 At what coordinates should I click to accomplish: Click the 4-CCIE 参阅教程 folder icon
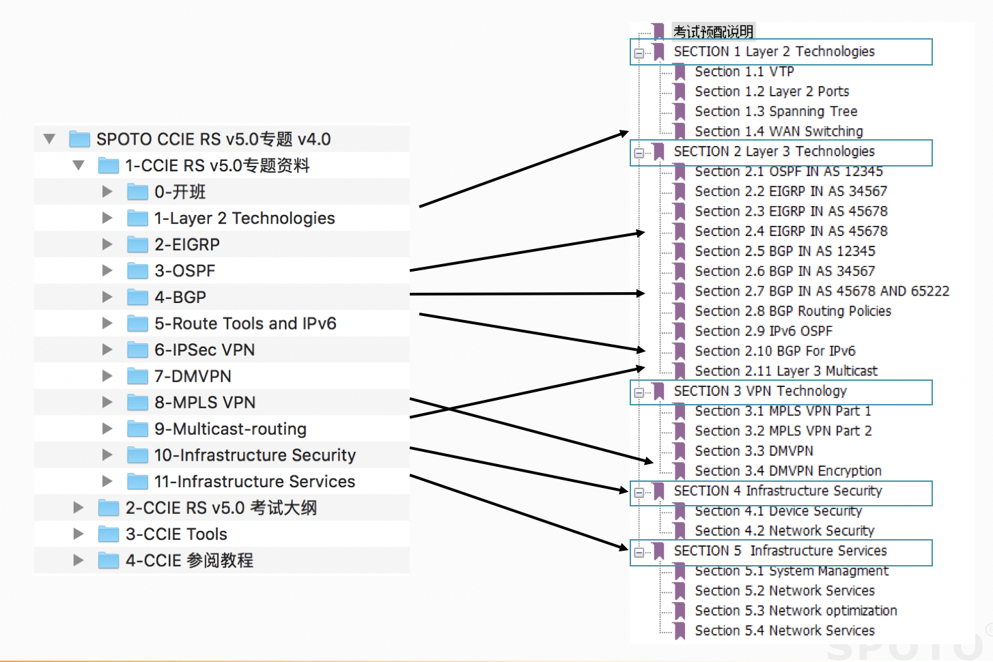click(x=109, y=561)
